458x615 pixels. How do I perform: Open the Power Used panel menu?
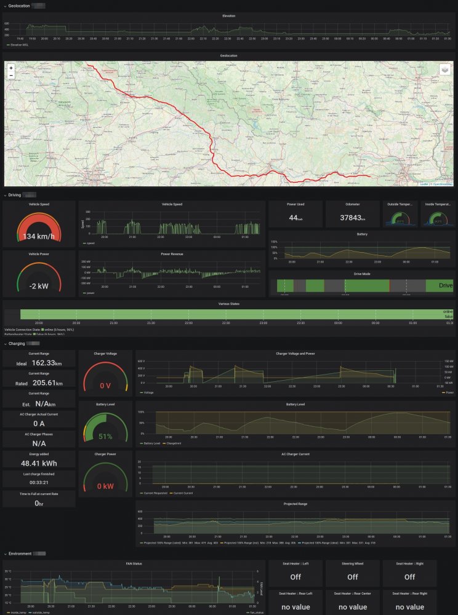tap(295, 204)
